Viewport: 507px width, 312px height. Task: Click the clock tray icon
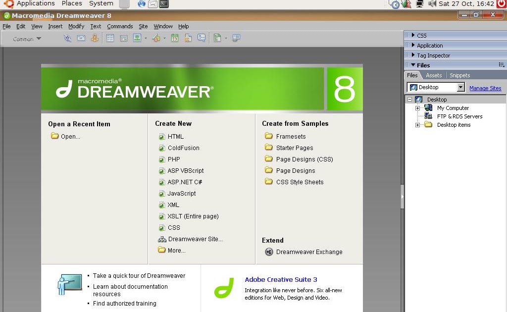coord(395,4)
